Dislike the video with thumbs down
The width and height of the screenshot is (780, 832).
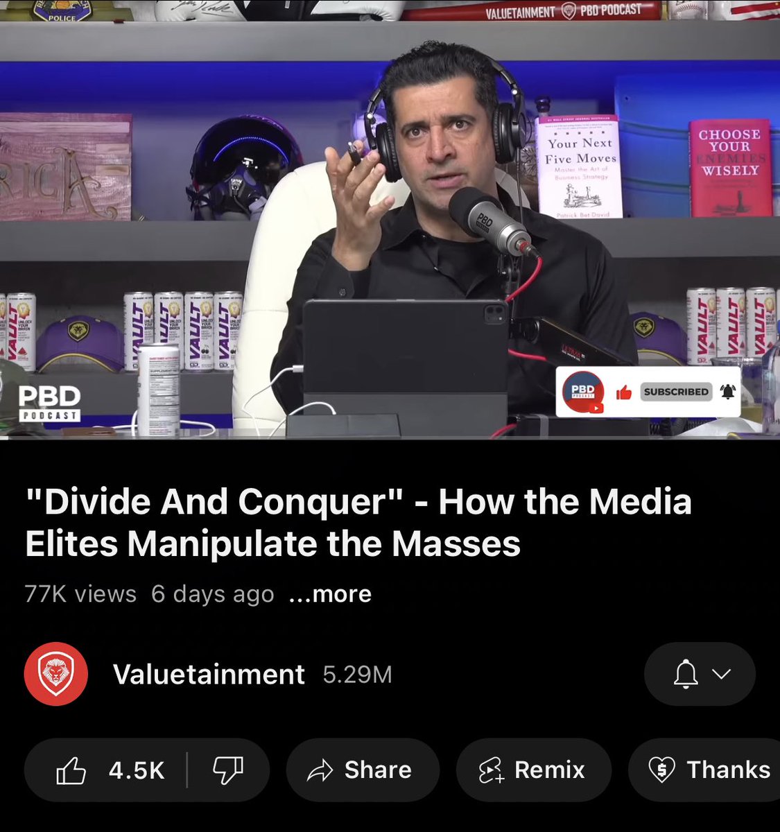227,770
